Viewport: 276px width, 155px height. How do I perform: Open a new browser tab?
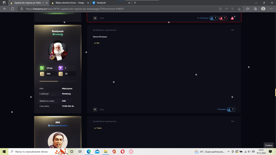[135, 3]
